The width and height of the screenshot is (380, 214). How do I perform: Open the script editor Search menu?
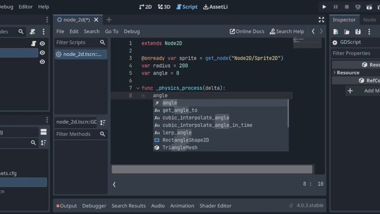(x=91, y=32)
